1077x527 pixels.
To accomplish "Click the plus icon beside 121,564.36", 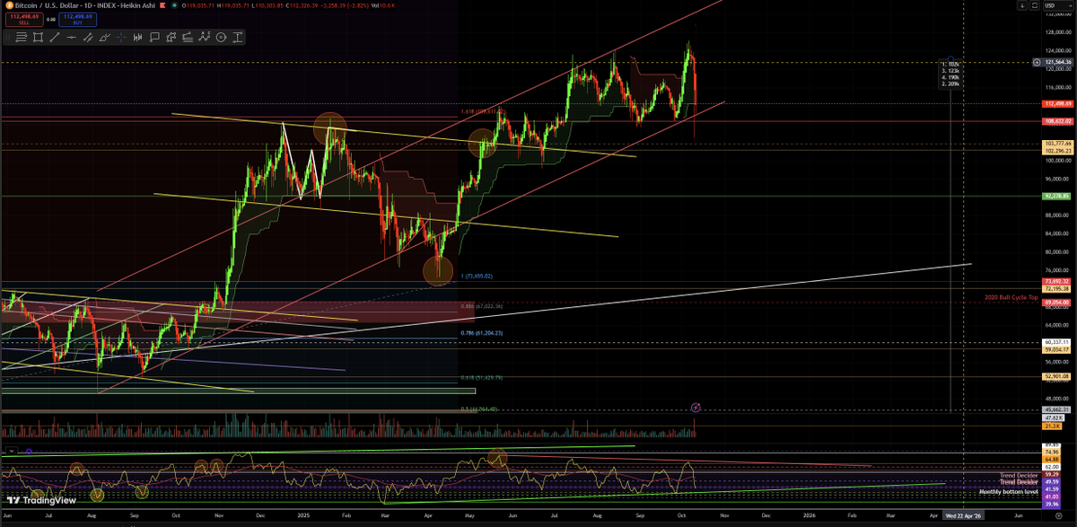I will coord(1037,62).
